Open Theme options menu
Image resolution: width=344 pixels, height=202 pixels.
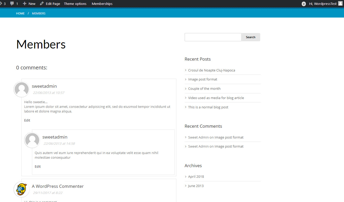(75, 4)
